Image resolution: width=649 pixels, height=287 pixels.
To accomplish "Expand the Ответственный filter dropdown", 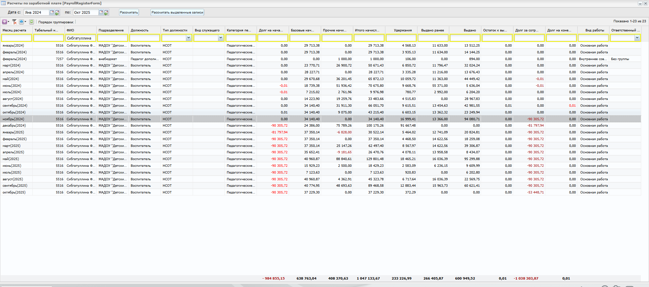I will click(637, 38).
